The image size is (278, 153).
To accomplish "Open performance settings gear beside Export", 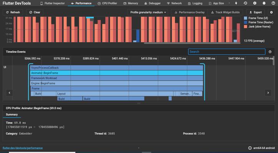I will coord(271,12).
